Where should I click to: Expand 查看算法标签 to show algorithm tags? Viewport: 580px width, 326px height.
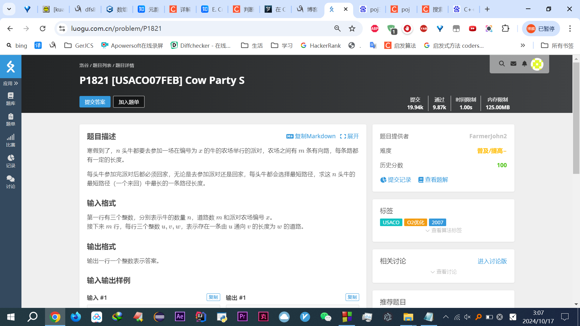443,230
